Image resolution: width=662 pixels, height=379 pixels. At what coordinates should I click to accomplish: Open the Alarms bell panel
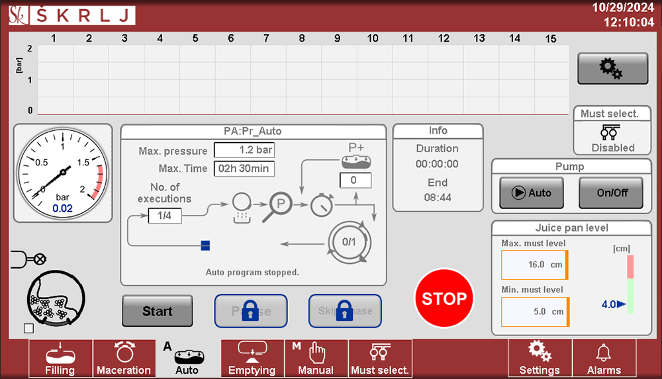pyautogui.click(x=604, y=358)
